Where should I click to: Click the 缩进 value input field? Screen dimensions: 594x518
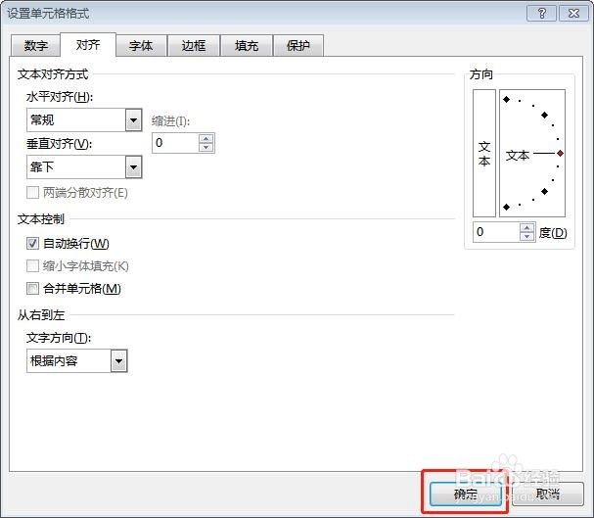[175, 143]
